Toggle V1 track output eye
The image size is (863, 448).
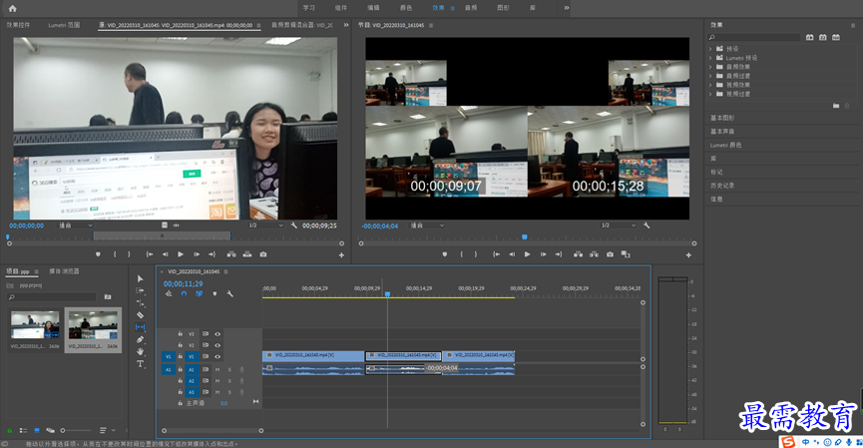click(217, 356)
